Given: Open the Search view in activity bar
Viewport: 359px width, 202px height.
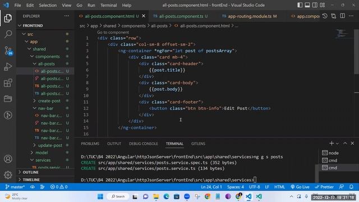Looking at the screenshot, I should 8,34.
